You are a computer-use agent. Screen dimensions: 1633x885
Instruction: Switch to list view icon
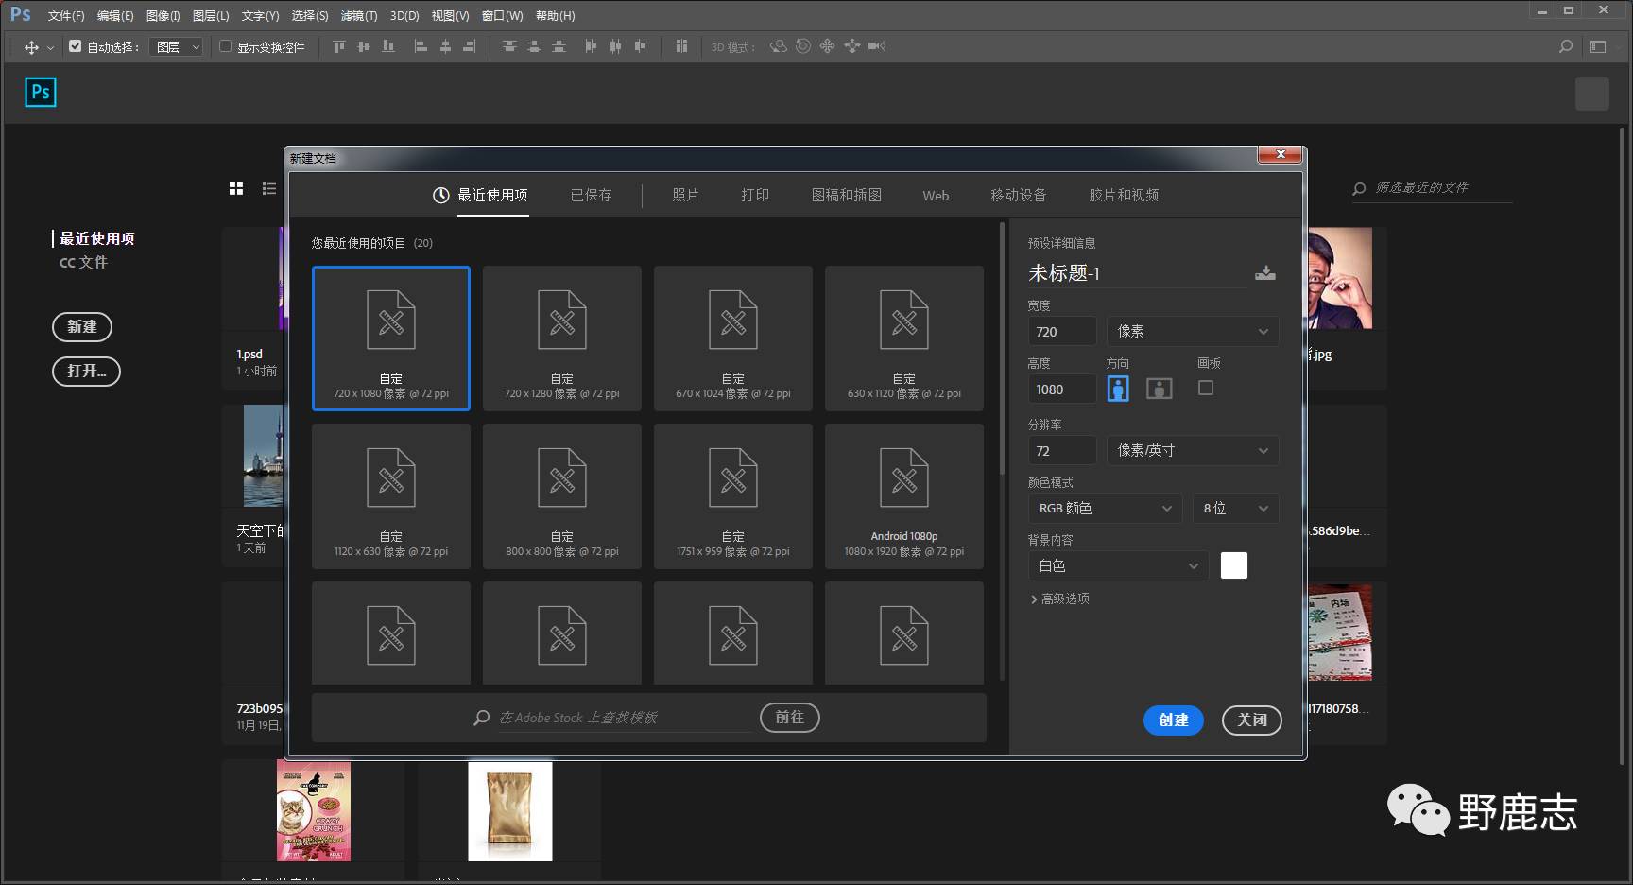(x=269, y=189)
